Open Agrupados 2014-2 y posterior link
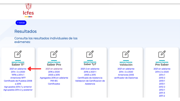 (x=18, y=90)
